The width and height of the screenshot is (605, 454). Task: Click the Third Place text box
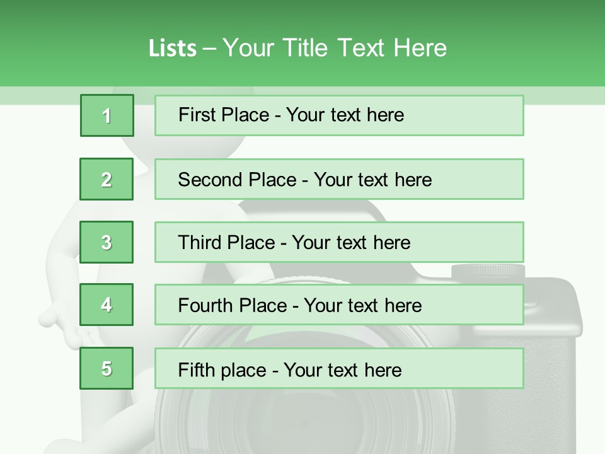tap(339, 242)
